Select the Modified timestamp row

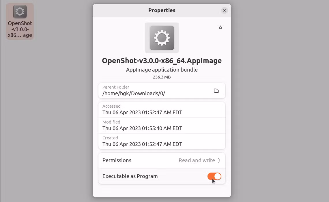162,126
